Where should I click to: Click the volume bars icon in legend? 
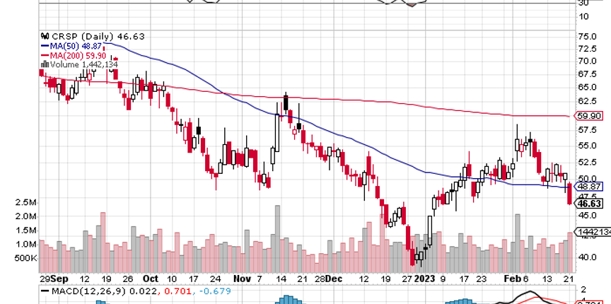[x=45, y=64]
